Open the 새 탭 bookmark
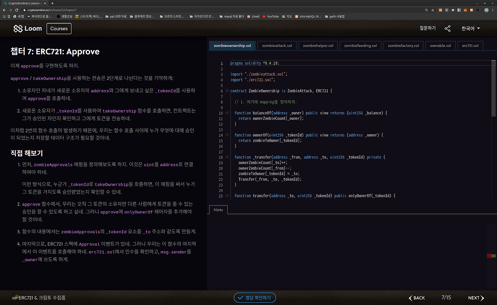Screen dimensions: 497x305 [19, 16]
